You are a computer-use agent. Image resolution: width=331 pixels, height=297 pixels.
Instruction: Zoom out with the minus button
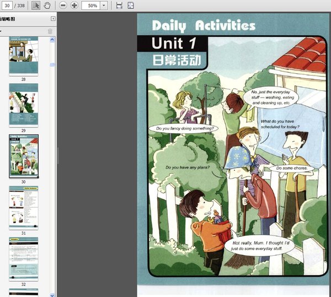click(x=63, y=6)
